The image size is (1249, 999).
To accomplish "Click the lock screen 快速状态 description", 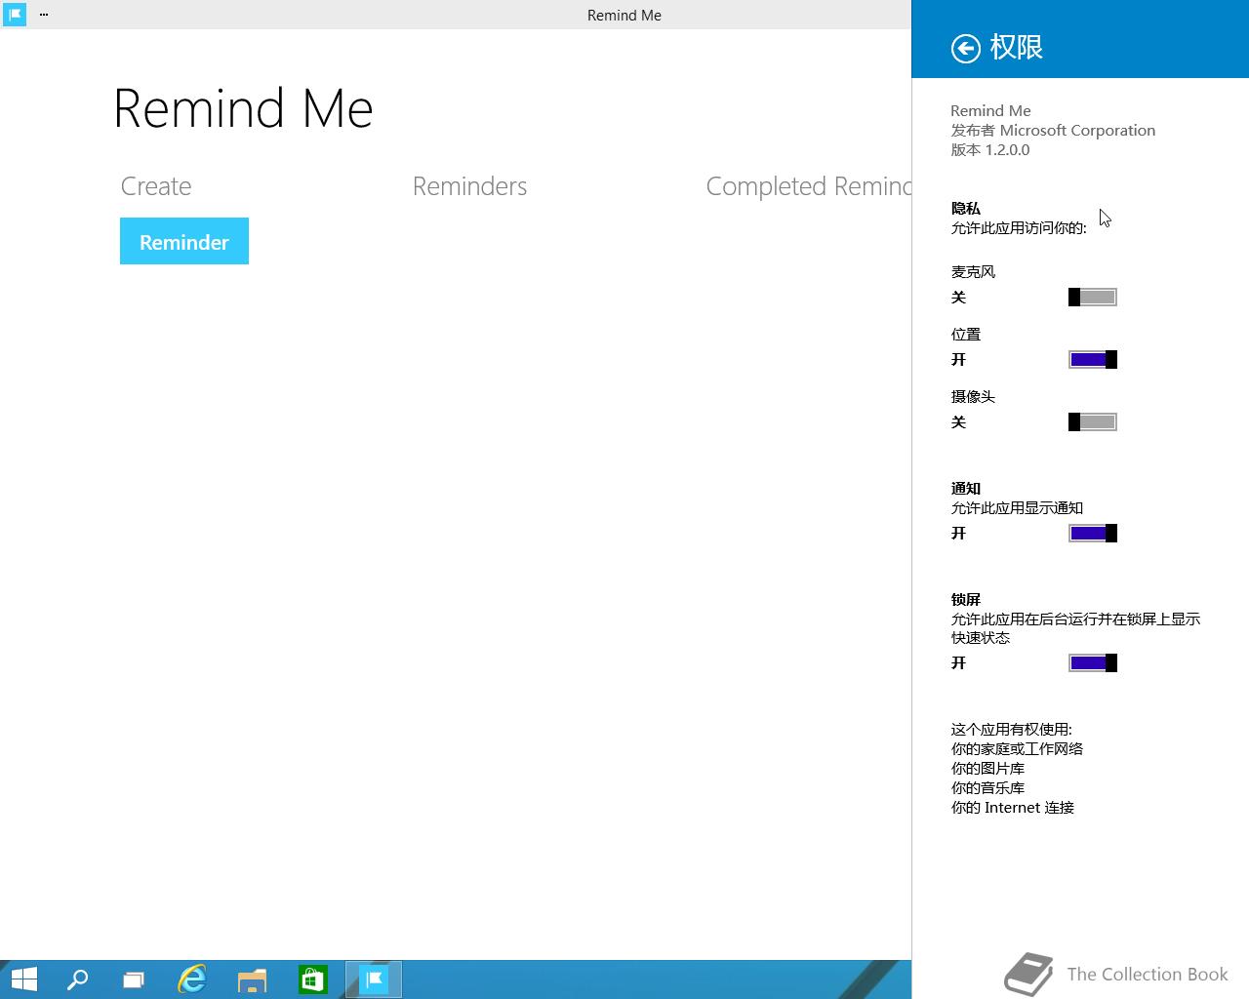I will click(1075, 628).
